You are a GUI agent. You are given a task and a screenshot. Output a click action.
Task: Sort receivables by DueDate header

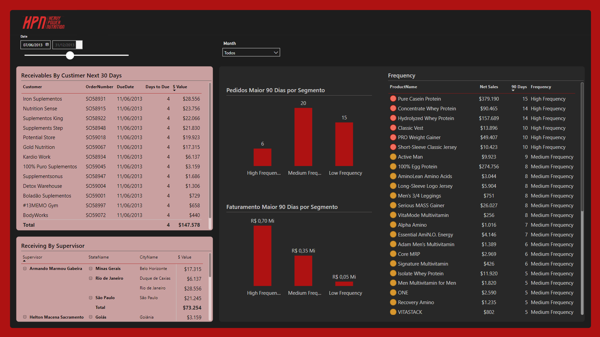tap(125, 87)
